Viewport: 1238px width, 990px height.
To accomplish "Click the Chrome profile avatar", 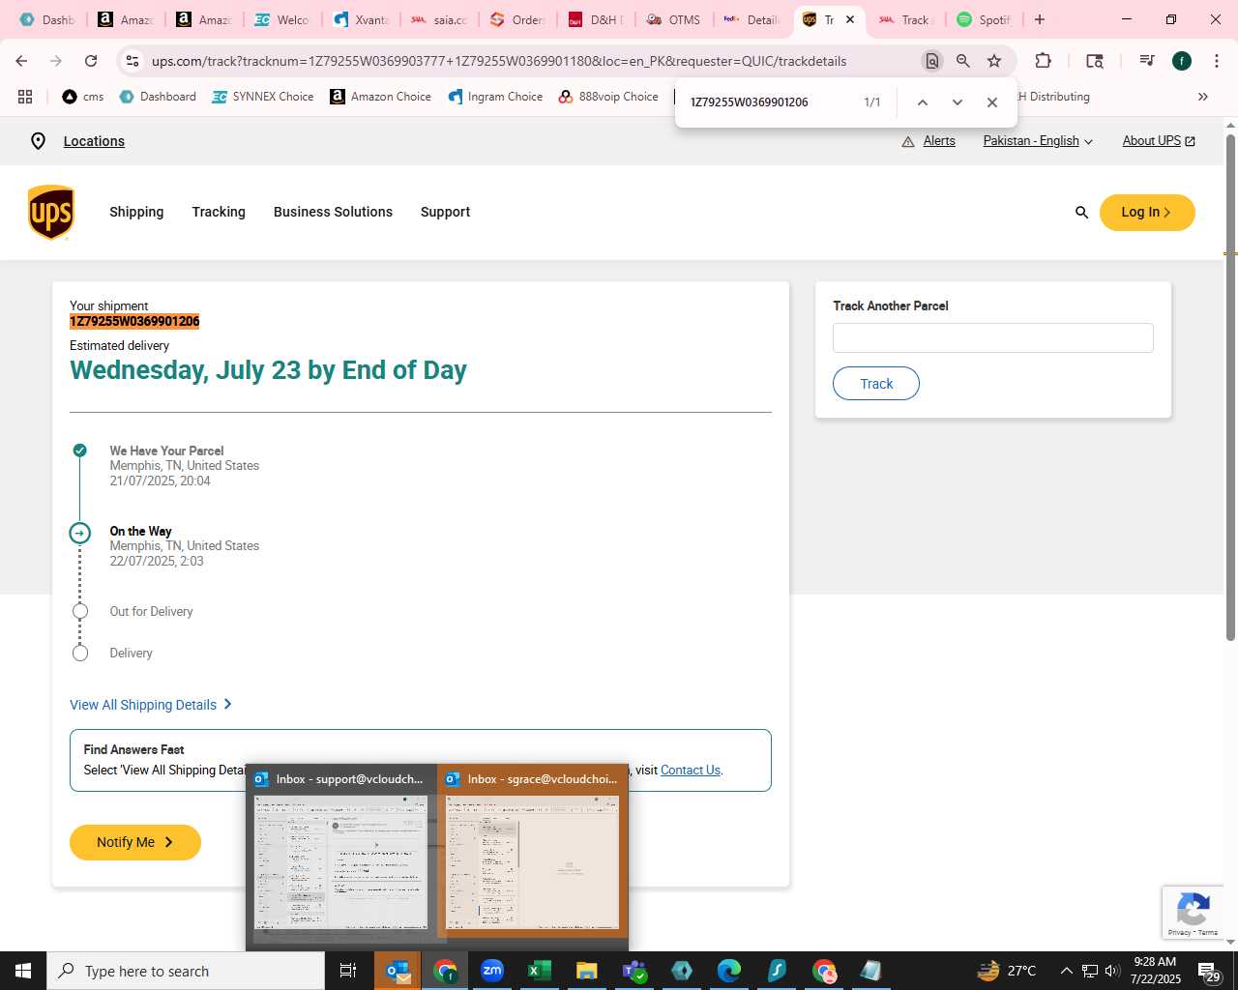I will click(1182, 61).
